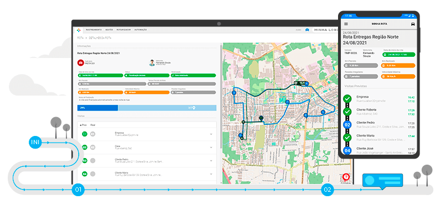This screenshot has height=205, width=440.
Task: Tap the green check for Cliente Roberta
Action: pyautogui.click(x=347, y=112)
